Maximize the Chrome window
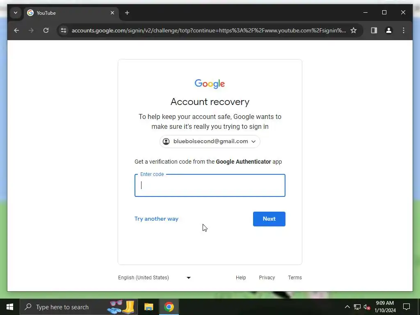This screenshot has height=315, width=420. pyautogui.click(x=384, y=12)
